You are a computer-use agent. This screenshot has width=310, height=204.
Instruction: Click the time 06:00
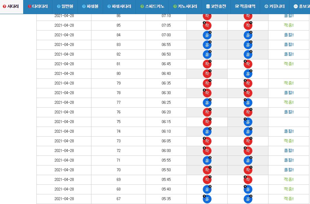click(166, 151)
